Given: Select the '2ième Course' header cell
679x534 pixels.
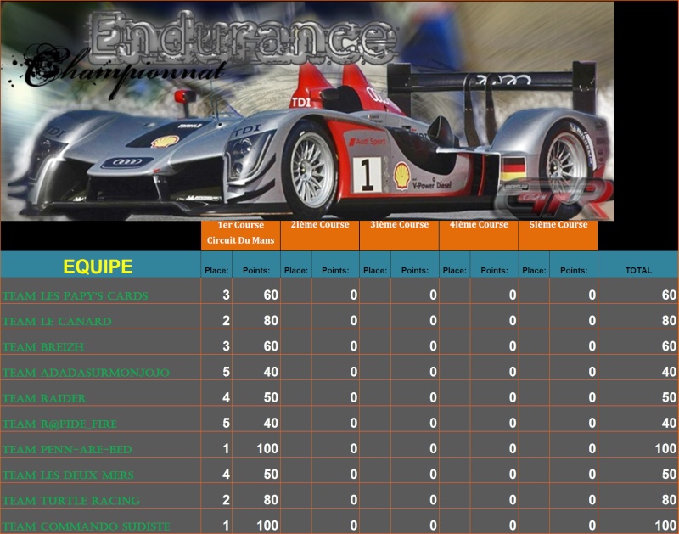Looking at the screenshot, I should (320, 235).
